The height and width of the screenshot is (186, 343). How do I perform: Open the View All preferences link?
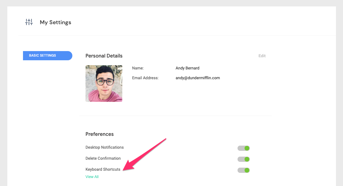92,177
